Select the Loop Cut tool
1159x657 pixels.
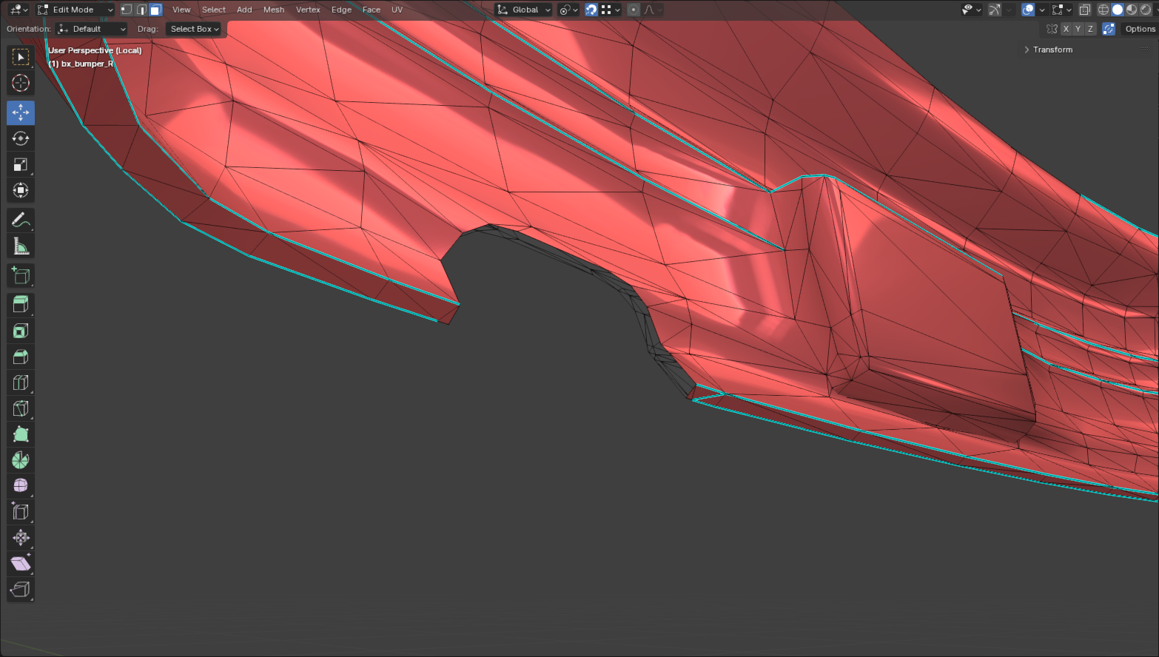pos(21,383)
